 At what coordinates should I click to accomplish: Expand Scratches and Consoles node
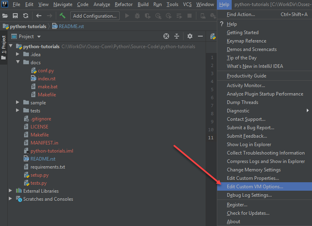click(10, 199)
